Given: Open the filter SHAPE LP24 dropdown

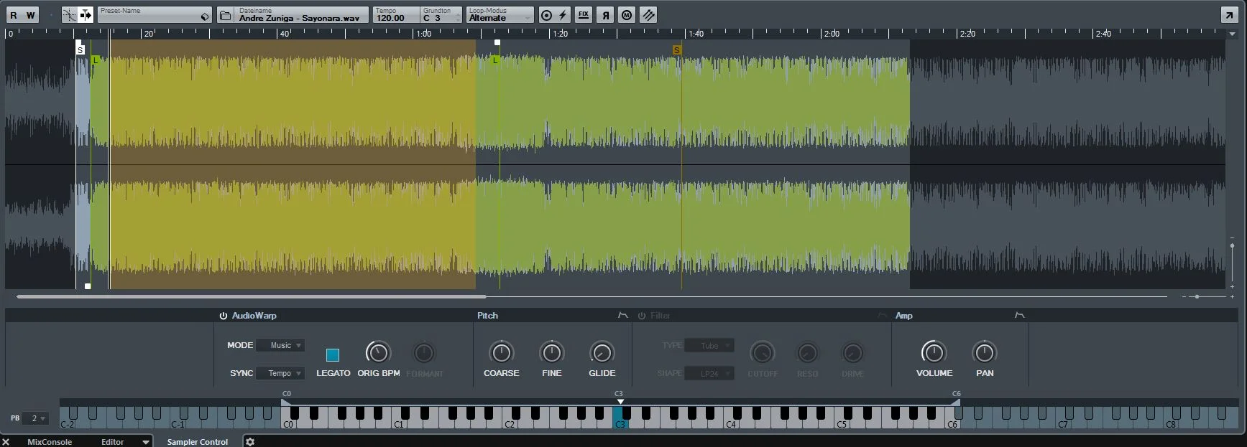Looking at the screenshot, I should pos(709,373).
